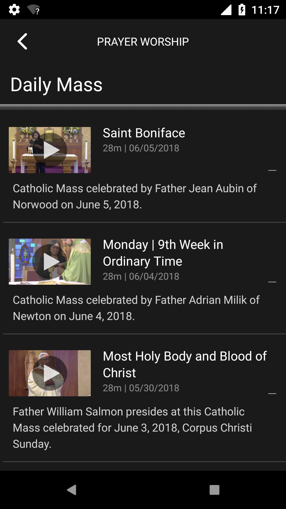Play the Saint Boniface mass video
The width and height of the screenshot is (286, 509).
point(50,150)
